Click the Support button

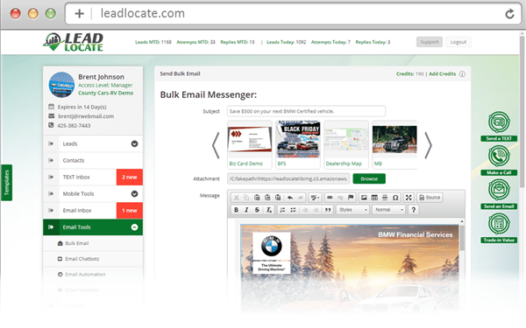click(430, 42)
